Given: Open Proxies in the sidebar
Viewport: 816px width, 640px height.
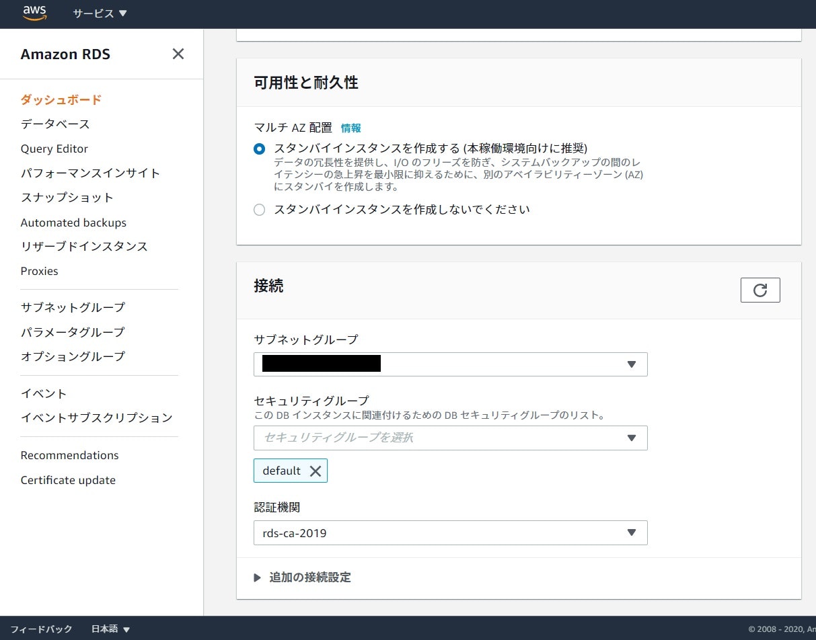Looking at the screenshot, I should click(40, 272).
